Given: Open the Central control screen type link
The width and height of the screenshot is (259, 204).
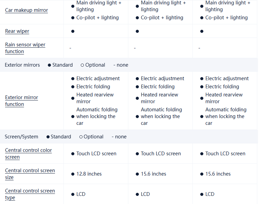Looking at the screenshot, I should coord(30,194).
